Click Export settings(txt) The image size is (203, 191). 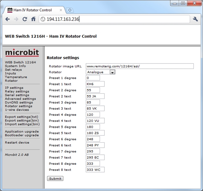coord(22,117)
